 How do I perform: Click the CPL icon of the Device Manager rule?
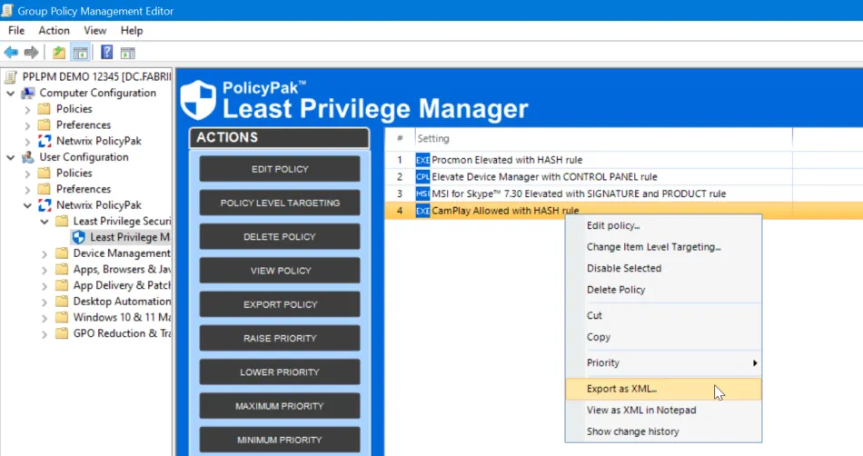tap(422, 176)
